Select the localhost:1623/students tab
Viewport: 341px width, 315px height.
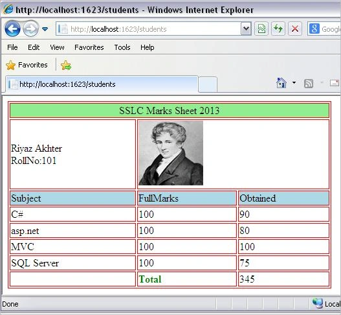102,84
